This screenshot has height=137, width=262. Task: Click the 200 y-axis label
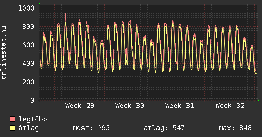[x=28, y=82]
